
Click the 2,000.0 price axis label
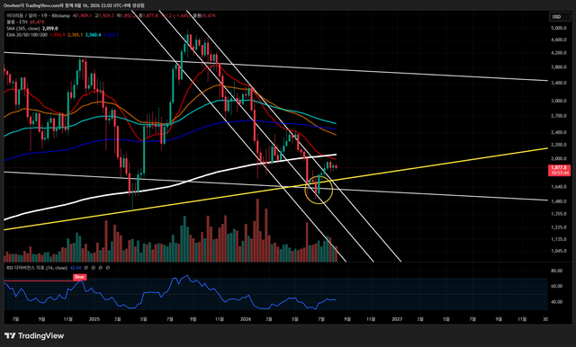click(559, 158)
